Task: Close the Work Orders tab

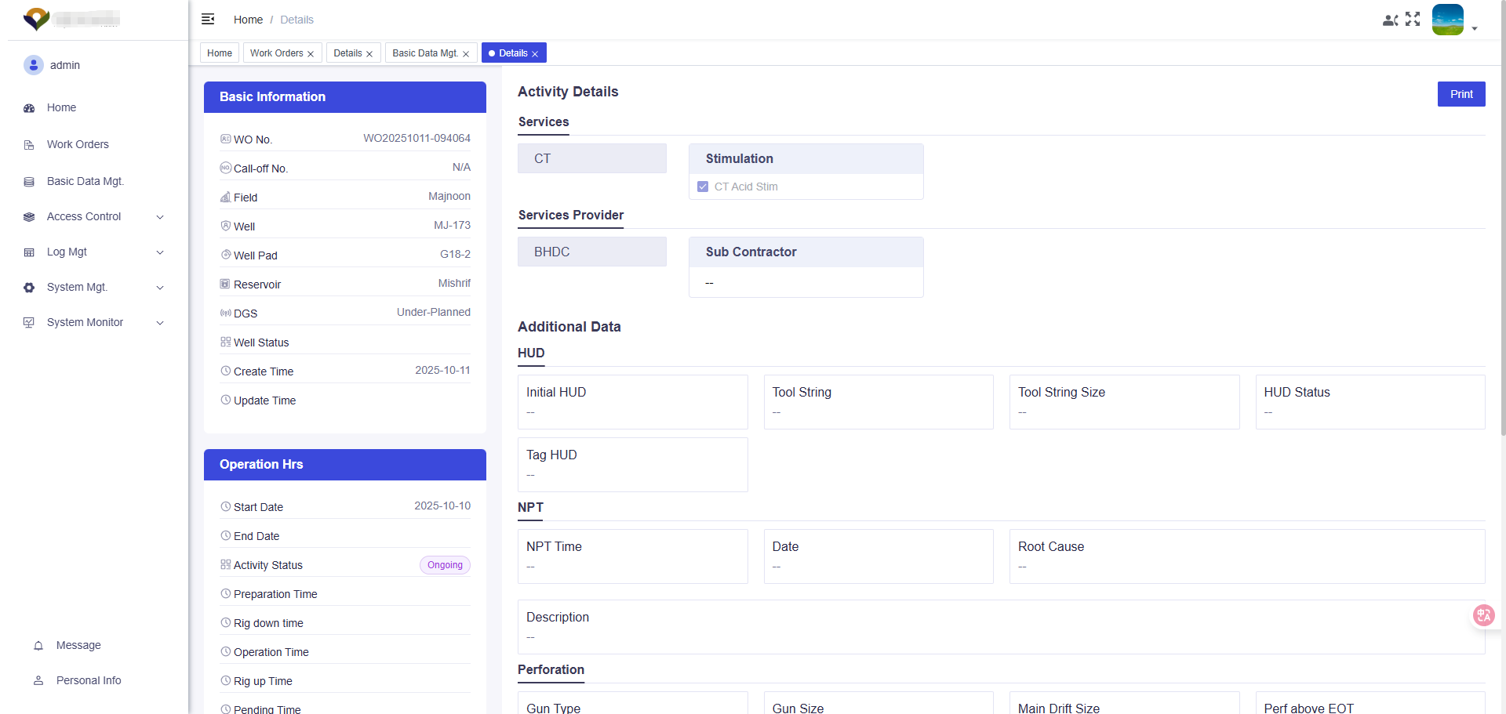Action: [x=311, y=54]
